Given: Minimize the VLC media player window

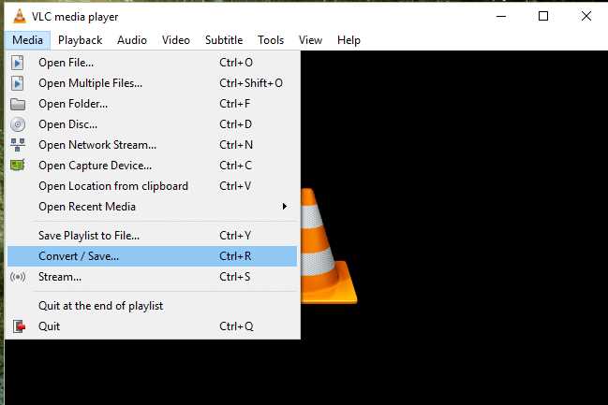Looking at the screenshot, I should 501,16.
